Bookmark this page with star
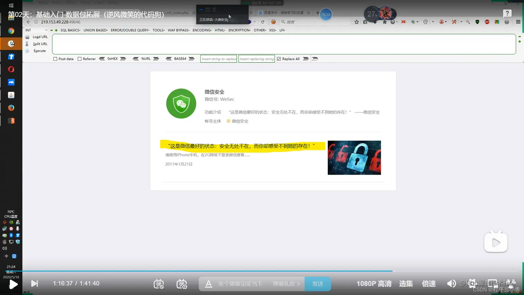524x295 pixels. (357, 22)
